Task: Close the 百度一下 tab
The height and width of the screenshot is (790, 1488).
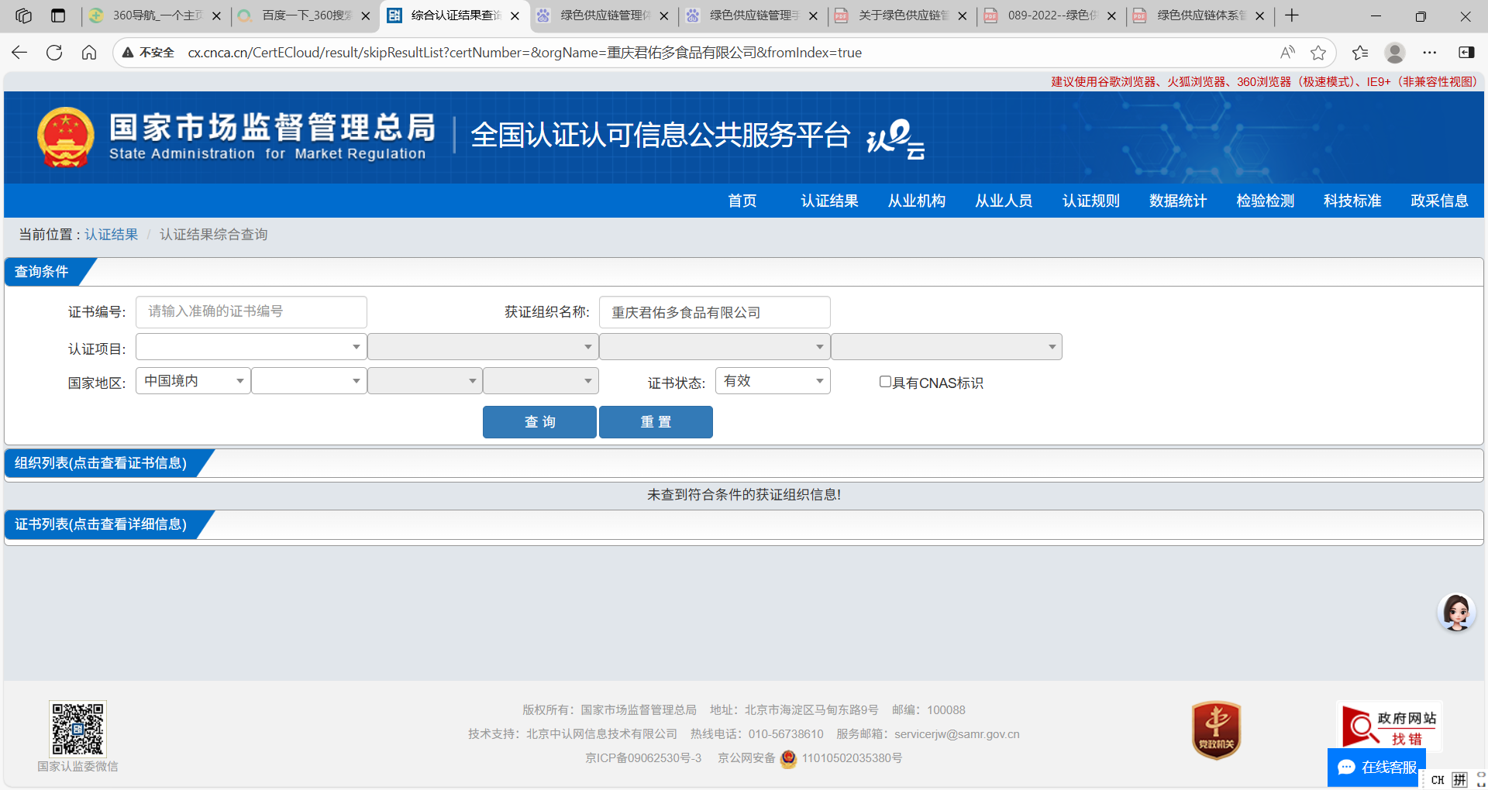Action: pyautogui.click(x=366, y=15)
